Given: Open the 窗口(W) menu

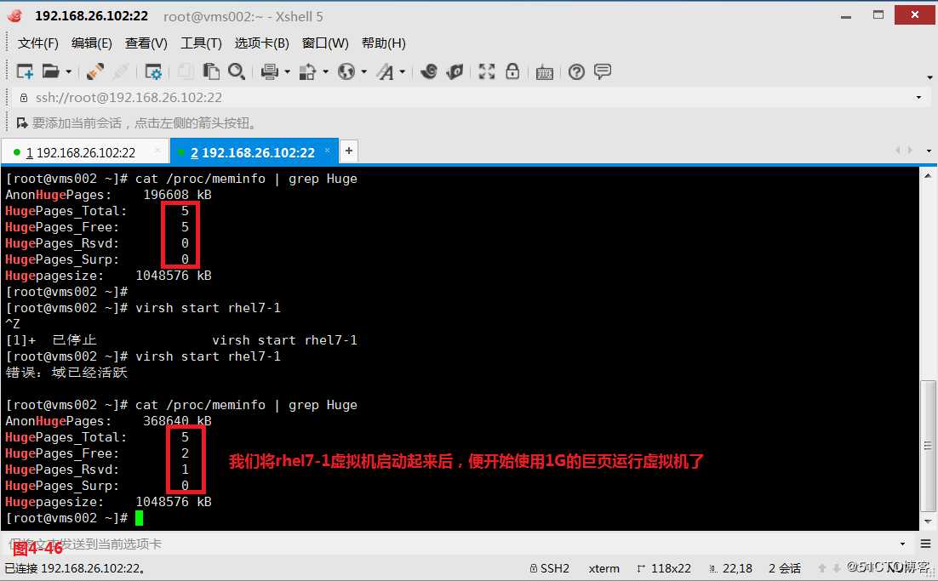Looking at the screenshot, I should click(x=325, y=43).
